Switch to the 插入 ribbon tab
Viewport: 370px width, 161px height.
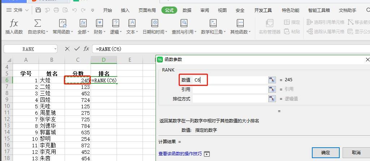pos(125,10)
